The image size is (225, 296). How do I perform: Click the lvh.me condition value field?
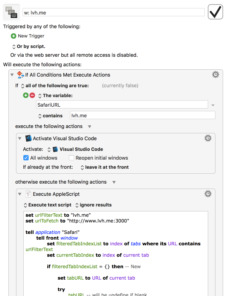143,115
